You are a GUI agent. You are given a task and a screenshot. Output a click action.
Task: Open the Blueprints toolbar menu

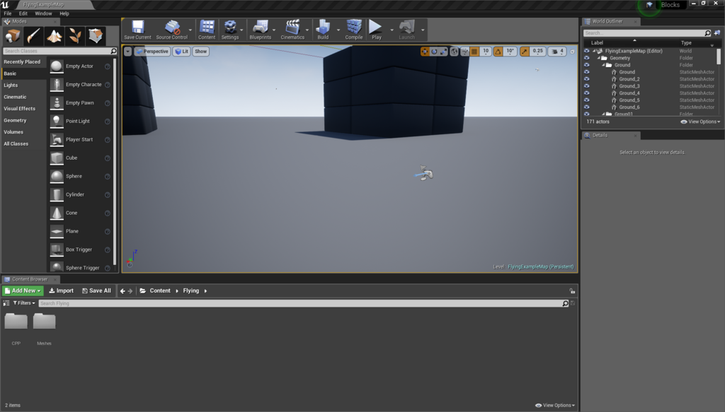point(261,30)
